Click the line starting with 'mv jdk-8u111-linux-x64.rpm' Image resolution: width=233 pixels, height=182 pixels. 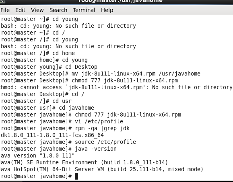[101, 74]
